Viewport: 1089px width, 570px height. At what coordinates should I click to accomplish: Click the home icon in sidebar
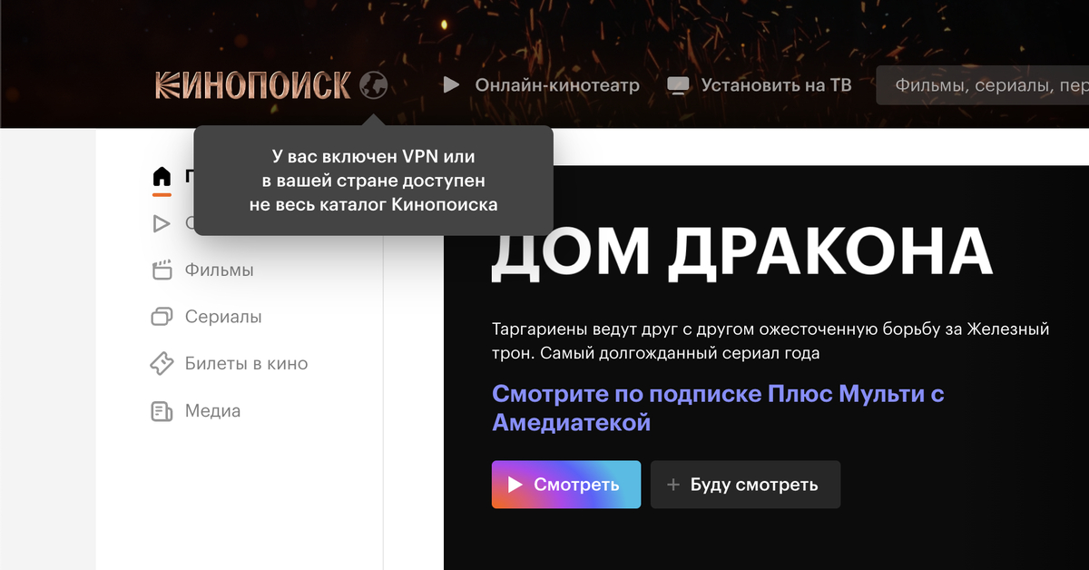[162, 176]
